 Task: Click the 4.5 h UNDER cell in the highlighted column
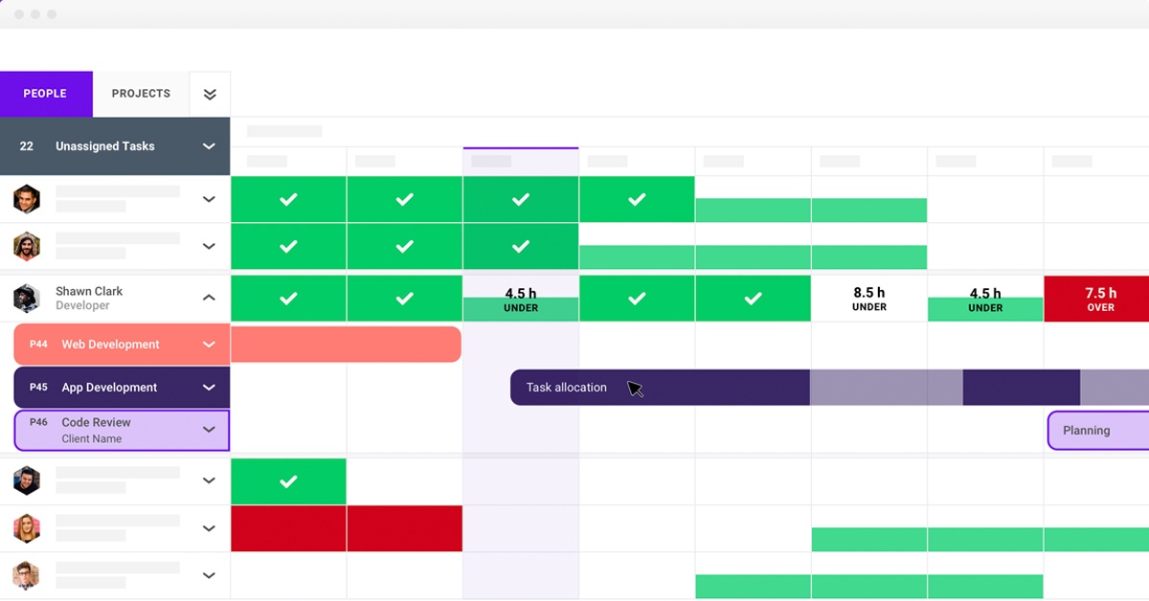click(x=520, y=300)
